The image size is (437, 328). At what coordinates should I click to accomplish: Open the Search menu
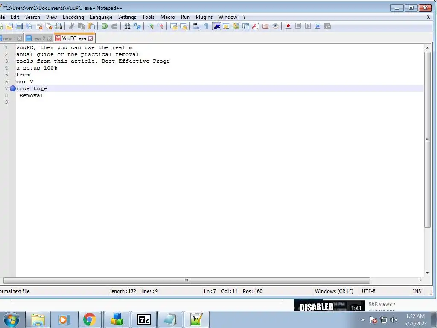click(x=32, y=17)
